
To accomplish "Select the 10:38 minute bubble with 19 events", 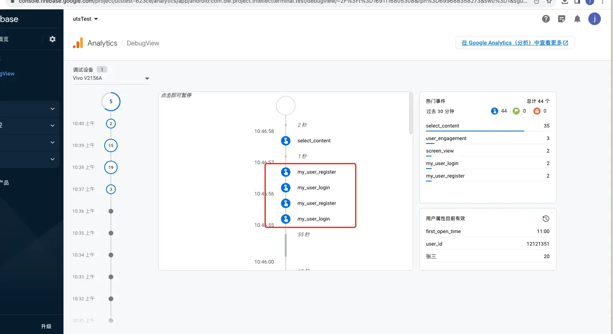I will click(111, 167).
